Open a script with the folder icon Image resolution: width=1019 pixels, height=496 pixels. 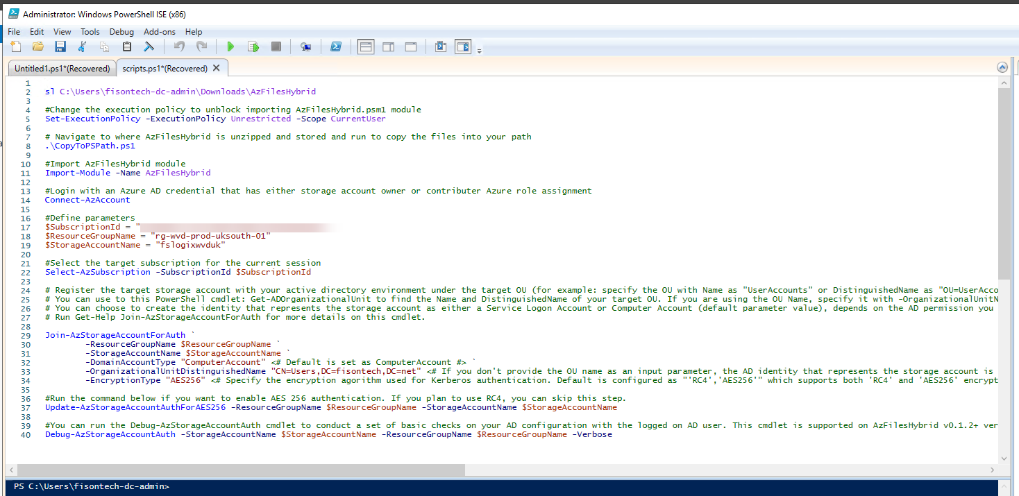[38, 46]
